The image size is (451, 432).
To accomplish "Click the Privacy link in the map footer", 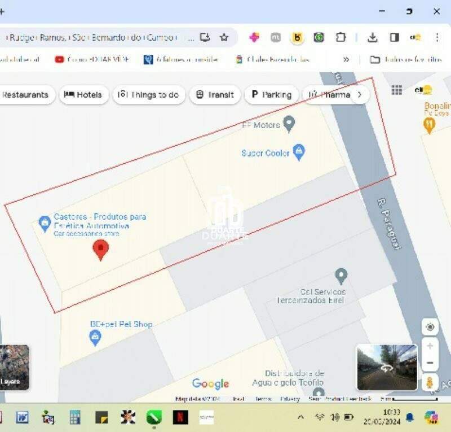I will 290,399.
